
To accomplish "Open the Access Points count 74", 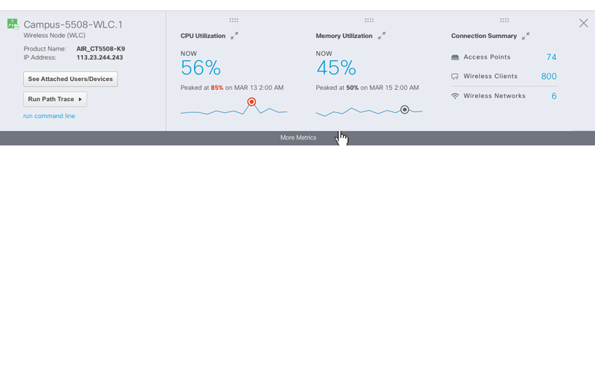I will 551,57.
